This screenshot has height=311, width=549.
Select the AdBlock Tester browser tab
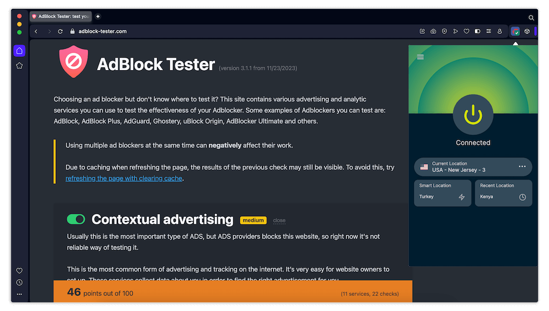[61, 16]
